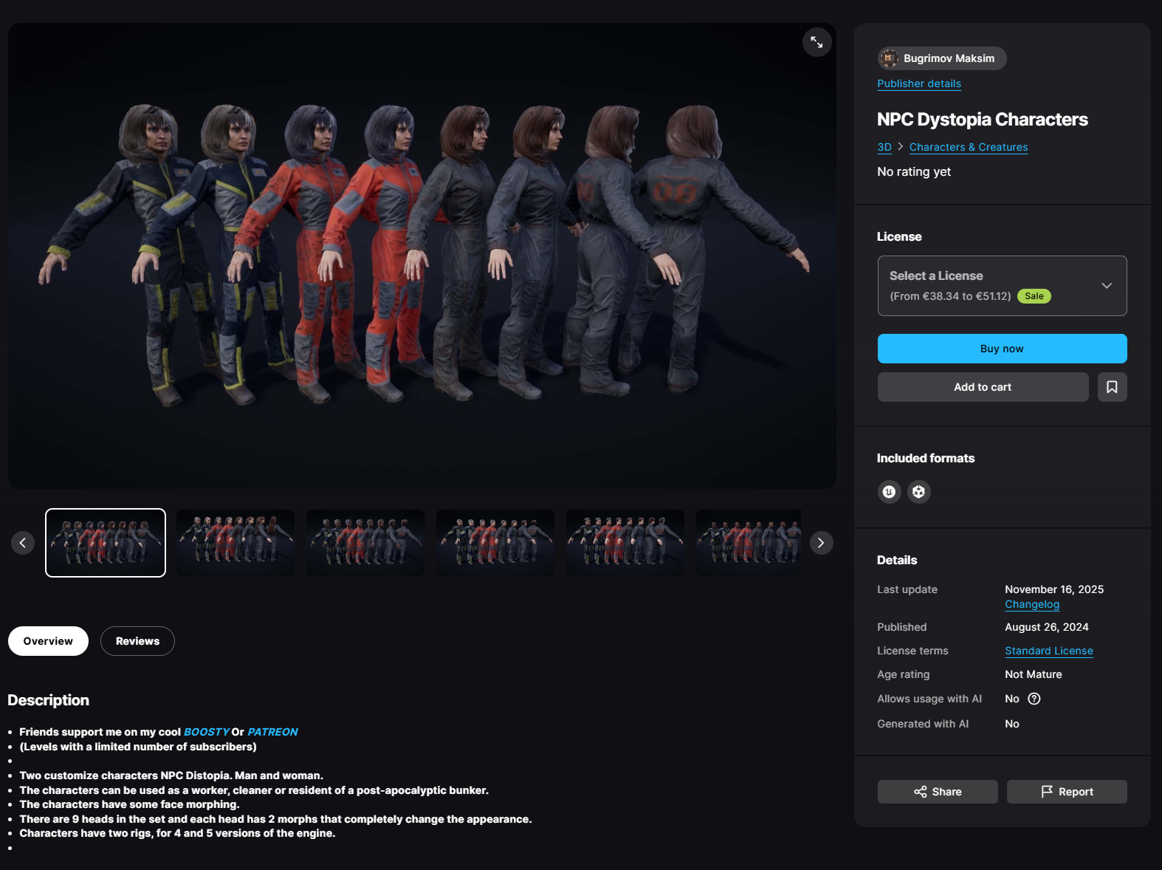Screen dimensions: 1162x870
Task: Expand the preview image to fullscreen
Action: pos(817,42)
